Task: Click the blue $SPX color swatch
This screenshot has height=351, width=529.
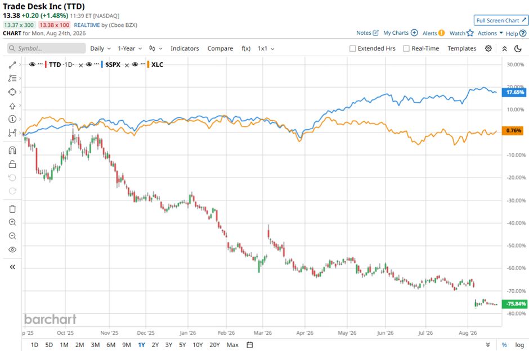Action: (x=102, y=64)
